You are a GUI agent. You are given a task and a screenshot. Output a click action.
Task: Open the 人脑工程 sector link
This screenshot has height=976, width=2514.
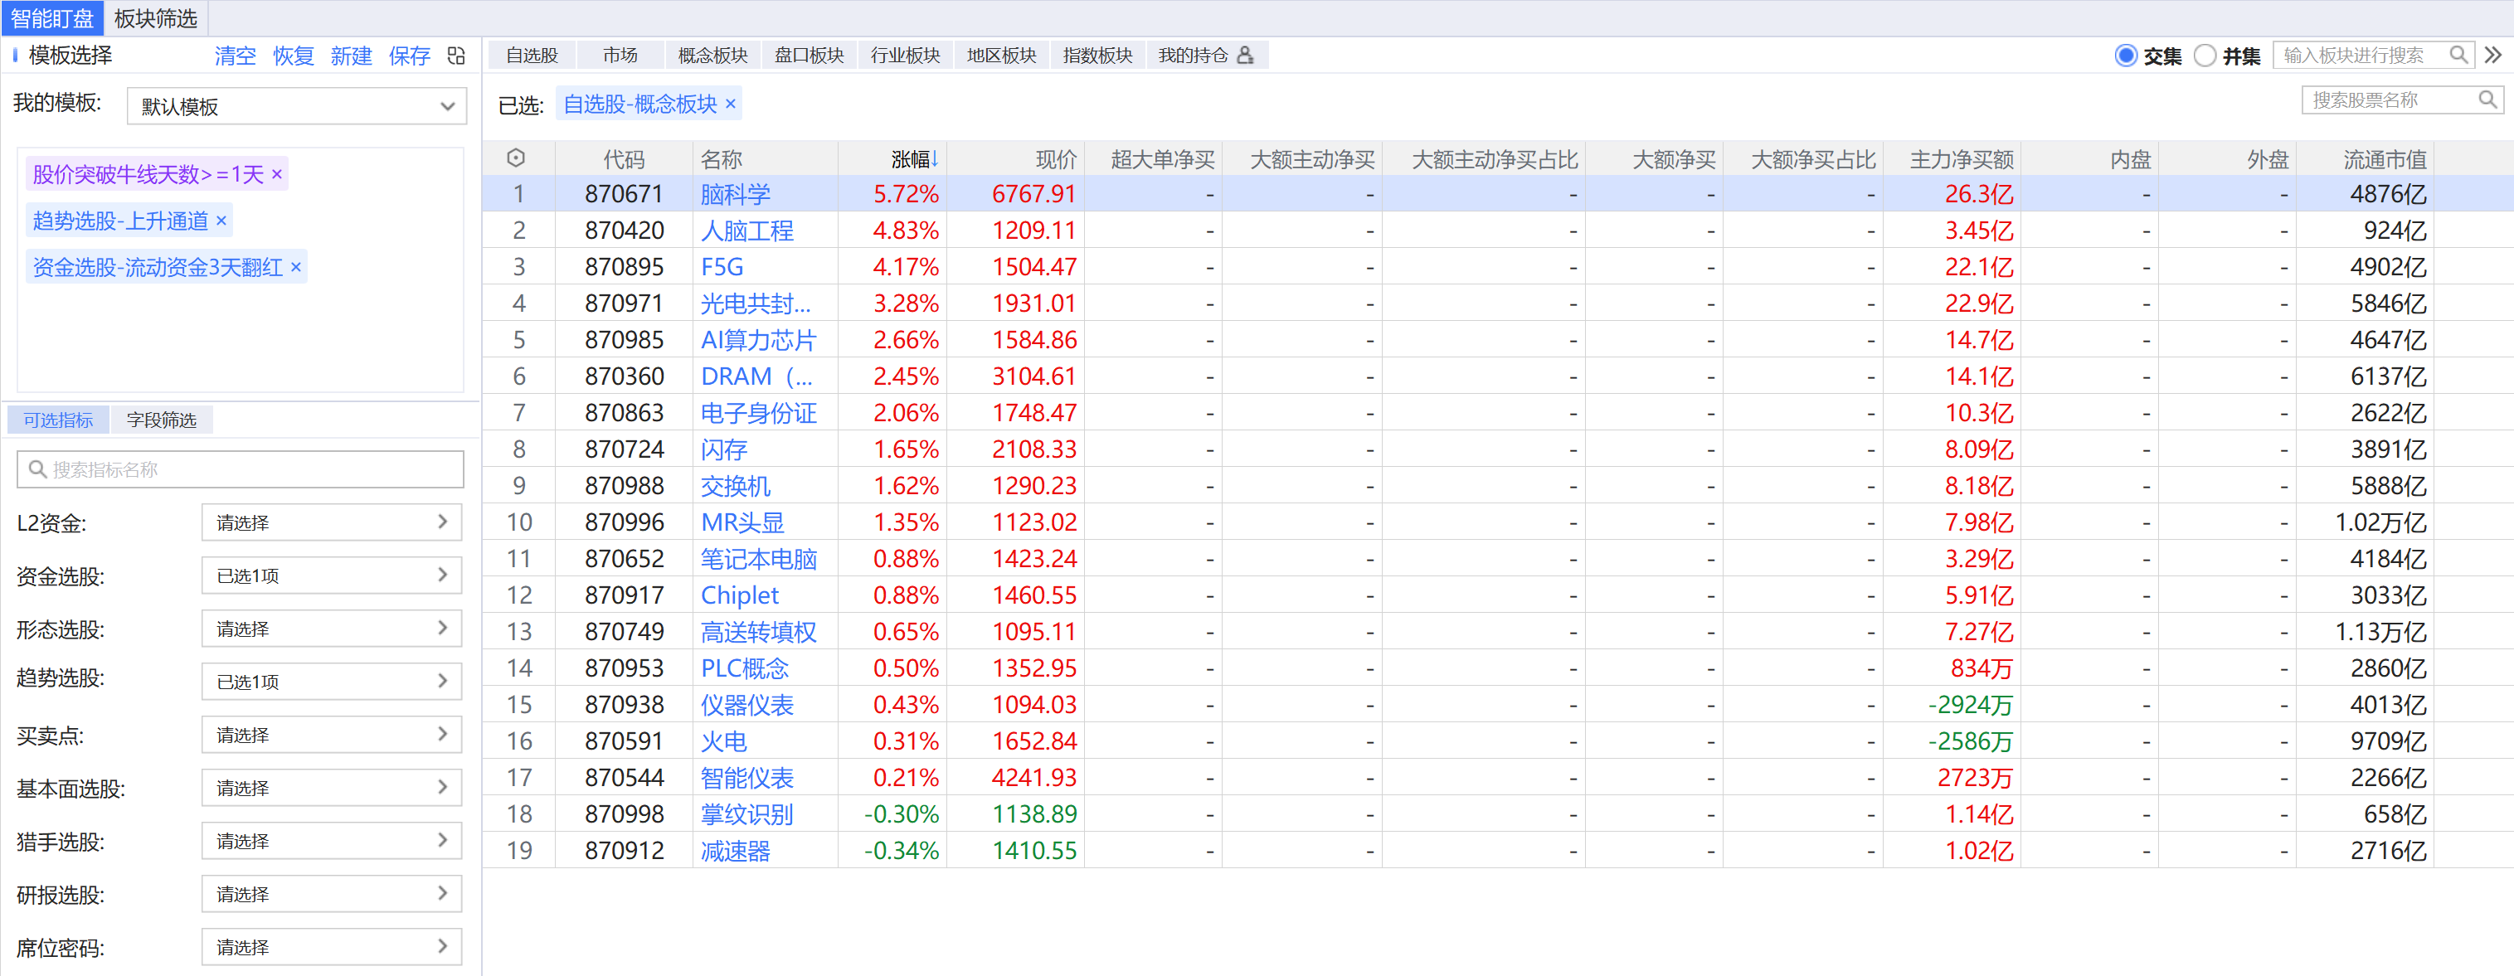click(x=747, y=231)
